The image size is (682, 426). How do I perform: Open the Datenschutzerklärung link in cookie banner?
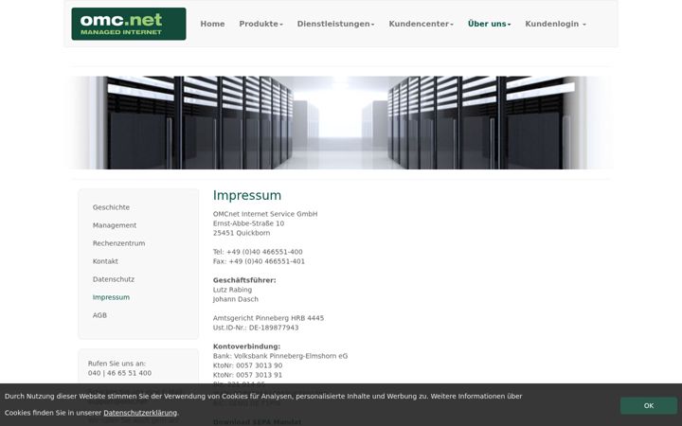coord(140,413)
